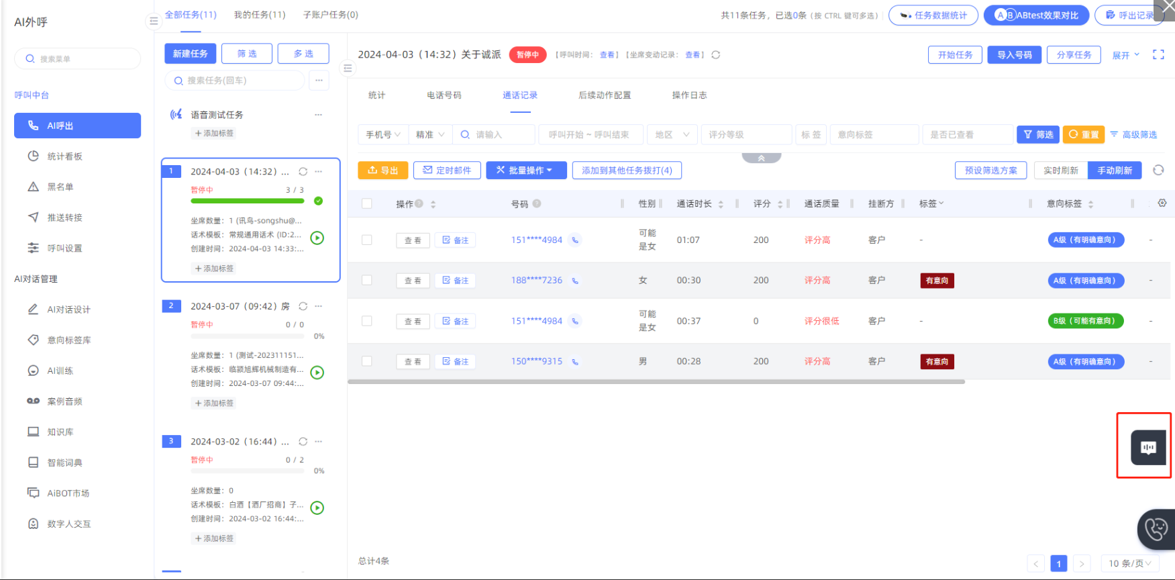Switch to the 电话号码 tab
This screenshot has height=580, width=1175.
click(444, 95)
